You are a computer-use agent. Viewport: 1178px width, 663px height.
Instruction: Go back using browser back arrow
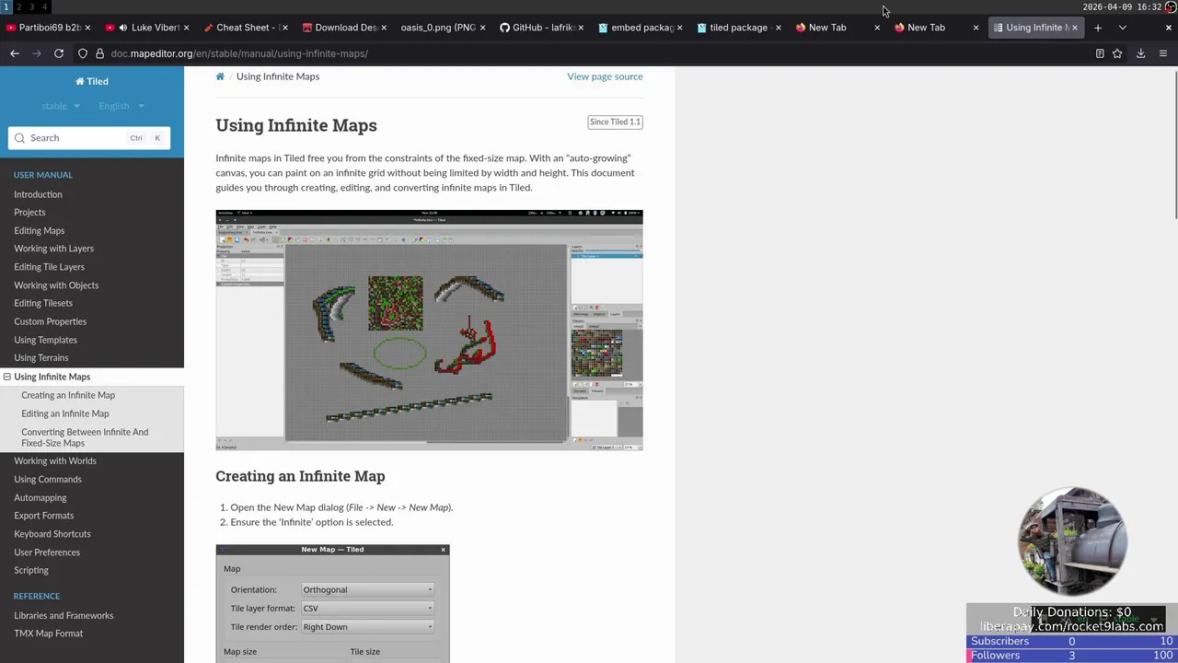point(15,53)
